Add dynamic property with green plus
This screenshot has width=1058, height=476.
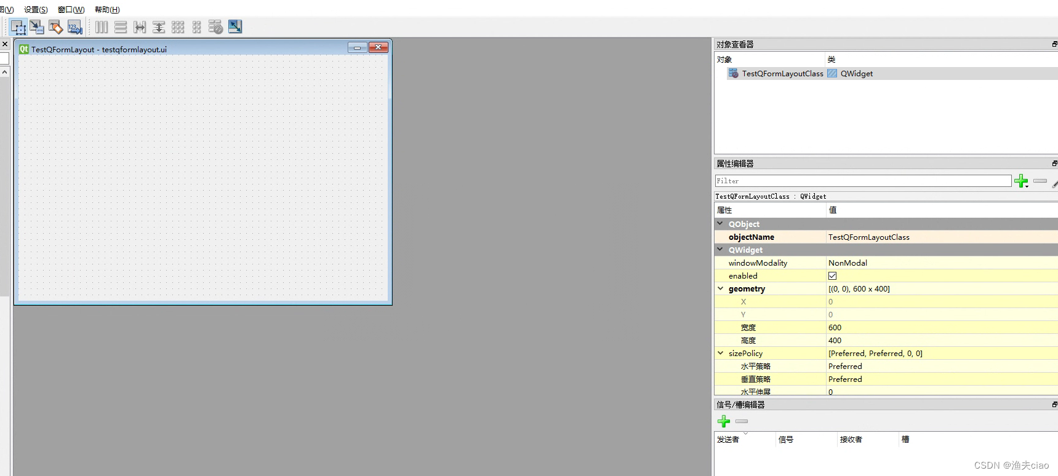click(1021, 181)
